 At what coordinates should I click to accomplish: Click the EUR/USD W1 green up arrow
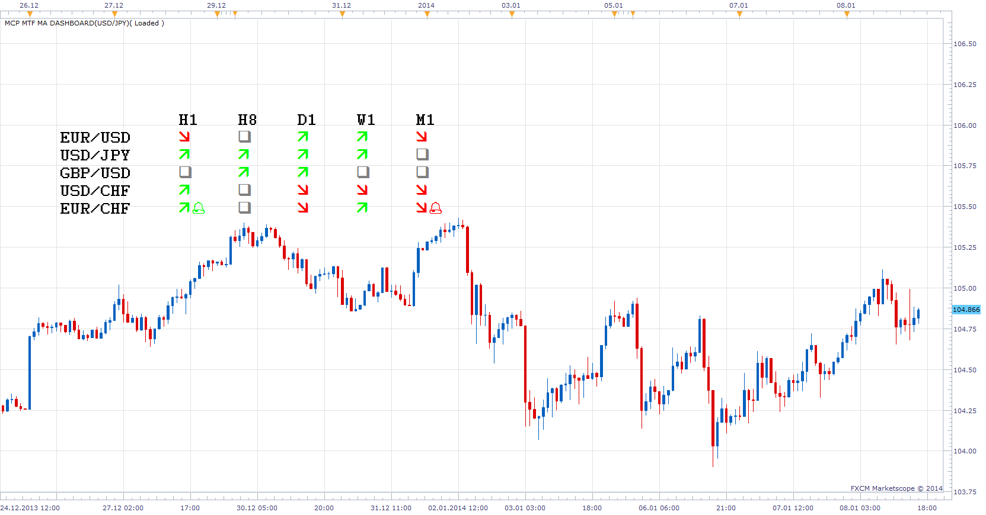click(x=362, y=137)
